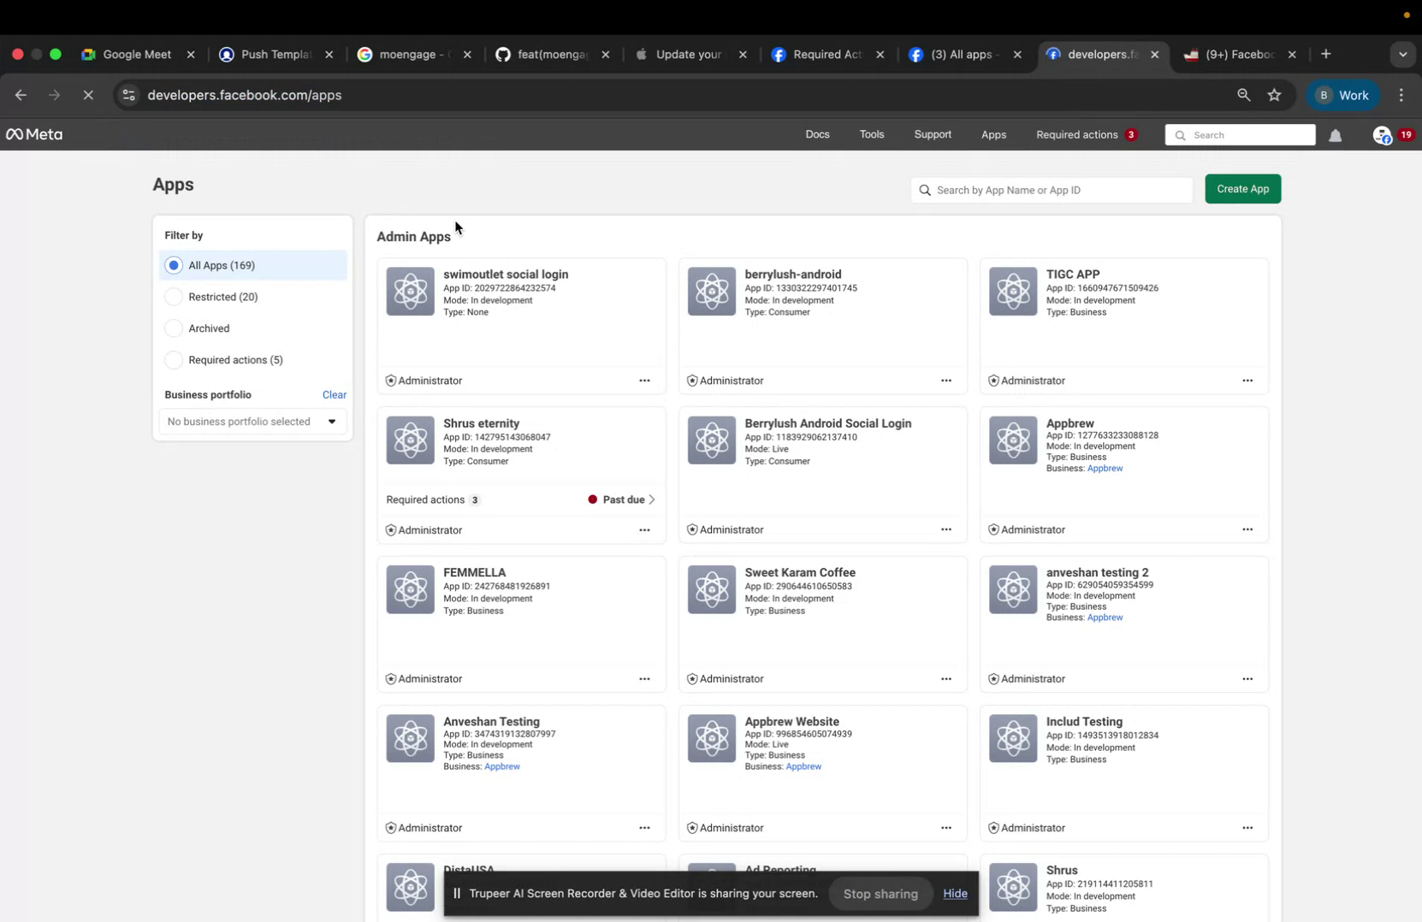1422x922 pixels.
Task: Select the Restricted (20) filter
Action: click(174, 297)
